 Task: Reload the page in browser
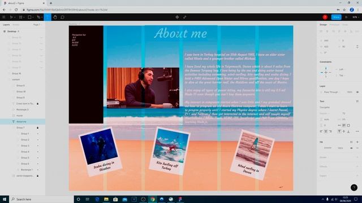(16, 10)
